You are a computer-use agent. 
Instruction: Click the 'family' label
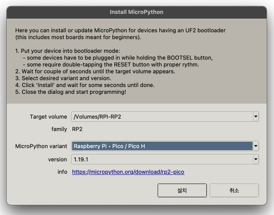tap(59, 129)
